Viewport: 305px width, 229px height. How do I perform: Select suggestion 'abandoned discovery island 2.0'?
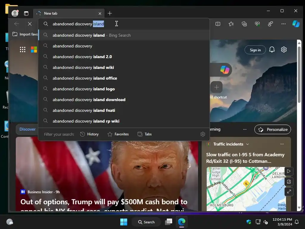pos(124,57)
